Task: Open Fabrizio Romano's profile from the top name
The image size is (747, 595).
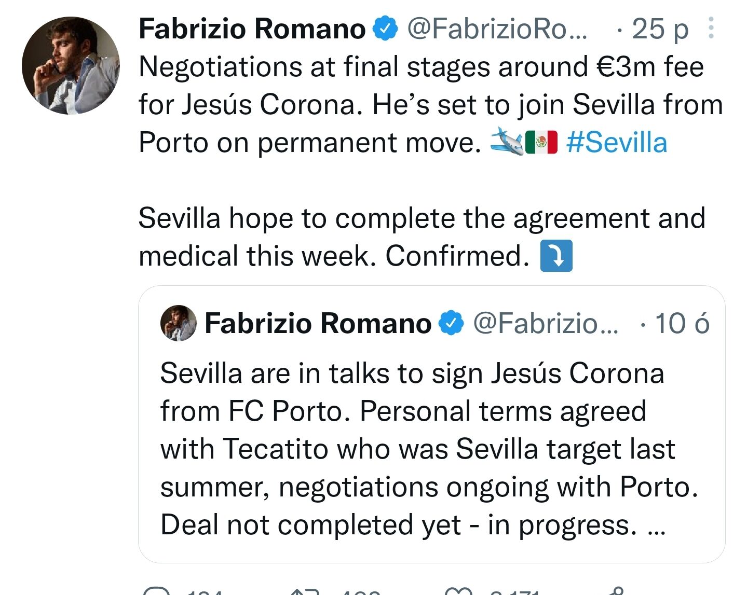Action: point(252,29)
